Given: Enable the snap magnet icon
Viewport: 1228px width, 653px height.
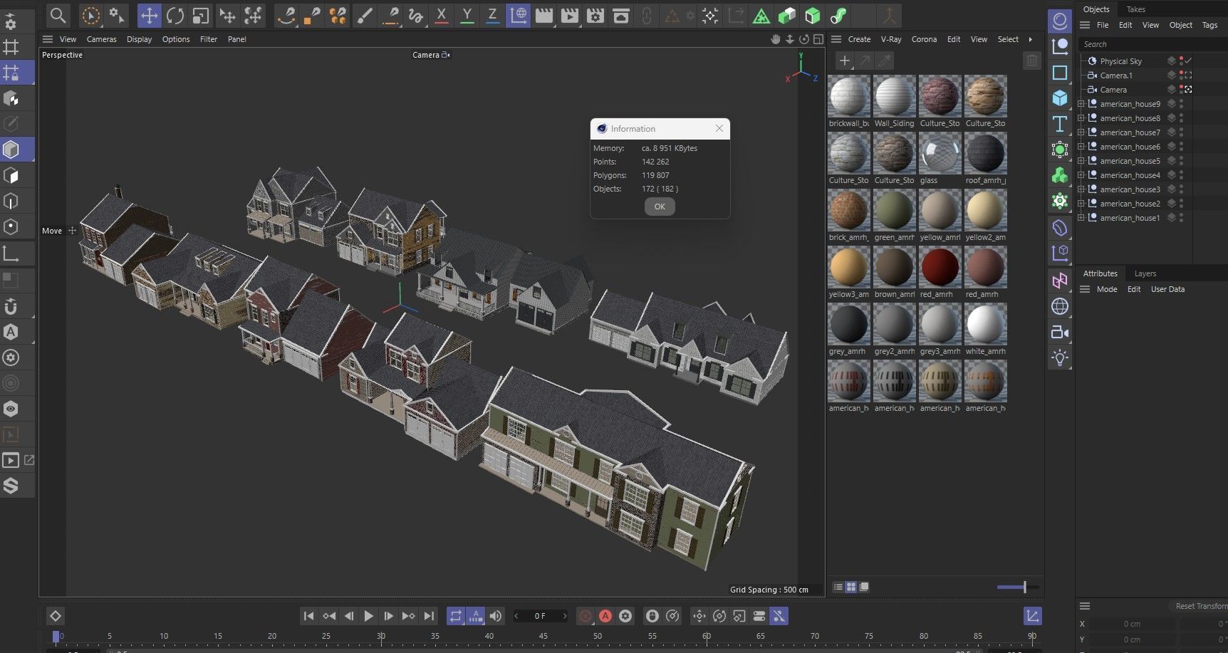Looking at the screenshot, I should click(x=11, y=306).
